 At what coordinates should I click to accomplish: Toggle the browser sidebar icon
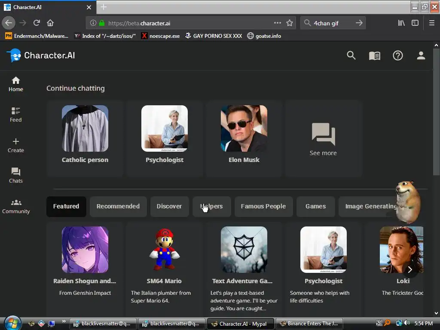click(x=415, y=23)
